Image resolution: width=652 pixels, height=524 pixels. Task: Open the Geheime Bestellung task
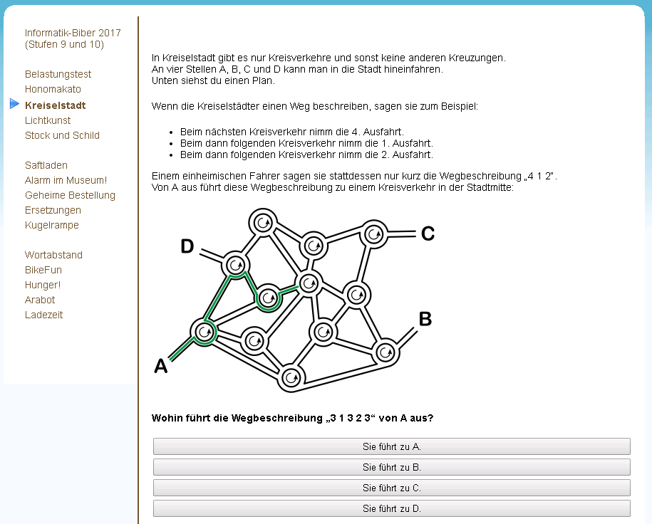click(70, 195)
